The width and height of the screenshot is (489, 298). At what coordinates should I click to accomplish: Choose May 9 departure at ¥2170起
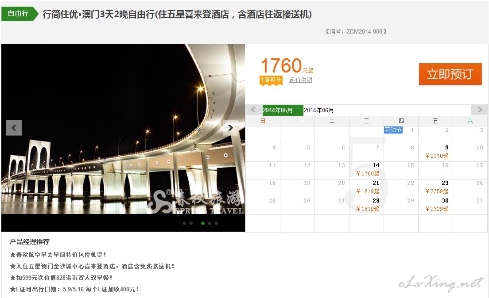tap(435, 153)
